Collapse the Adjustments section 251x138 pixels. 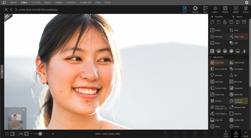pos(210,57)
